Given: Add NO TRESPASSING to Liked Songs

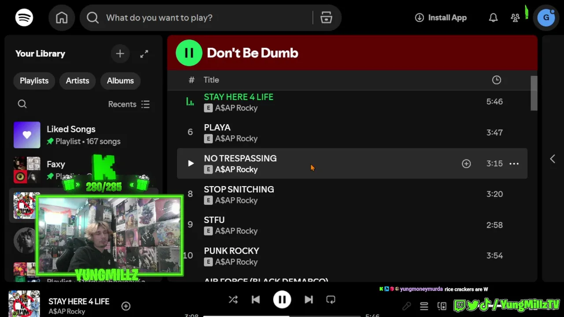Looking at the screenshot, I should click(466, 163).
